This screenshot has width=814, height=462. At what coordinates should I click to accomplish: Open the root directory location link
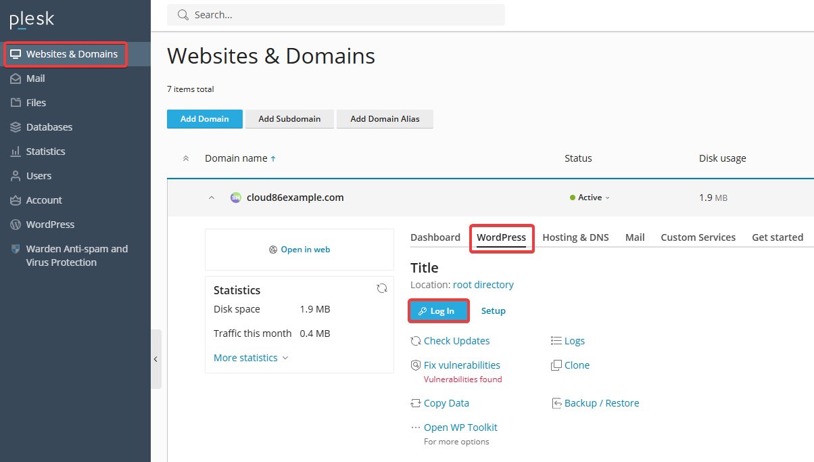tap(483, 285)
